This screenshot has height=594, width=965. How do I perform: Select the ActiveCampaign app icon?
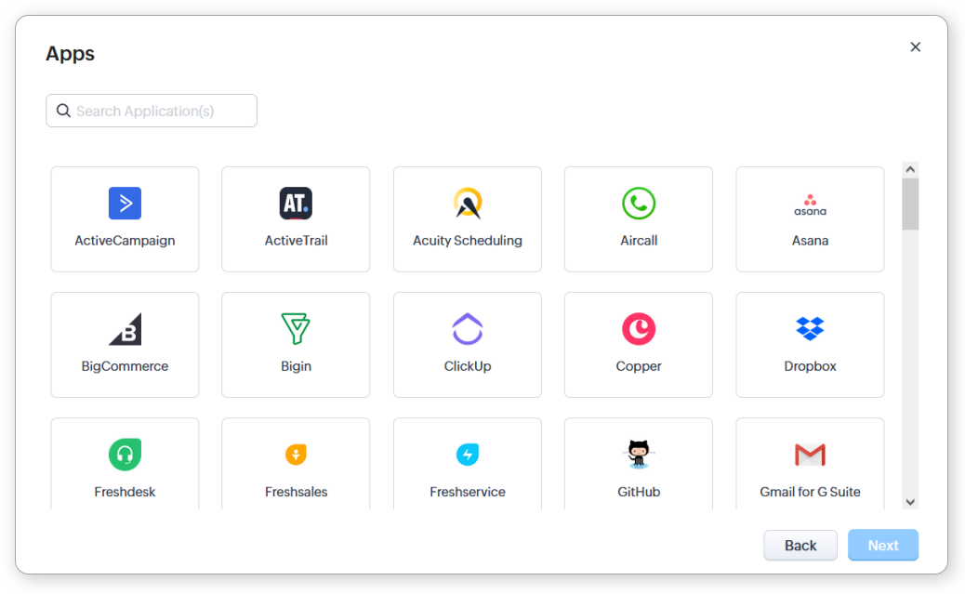[125, 204]
